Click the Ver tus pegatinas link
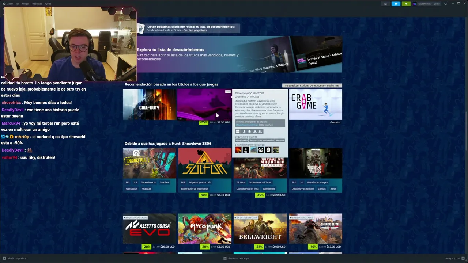Screen dimensions: 468x263 tap(195, 30)
